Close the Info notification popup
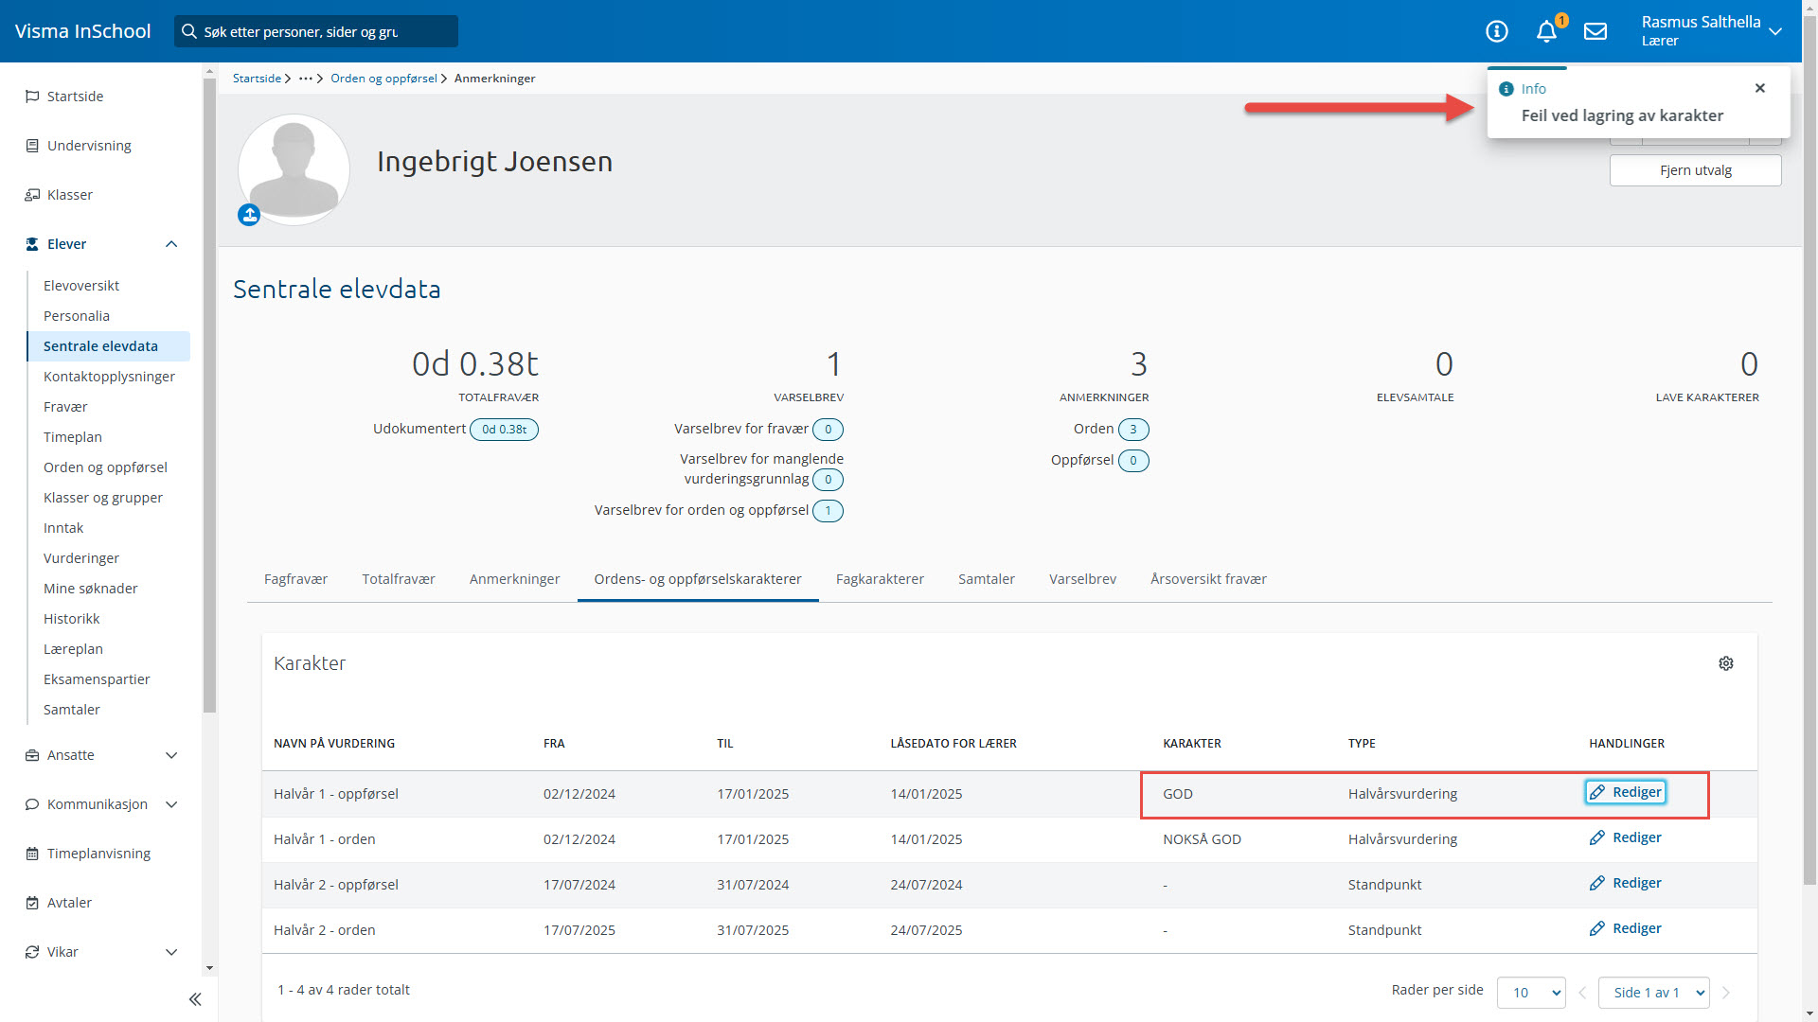Image resolution: width=1818 pixels, height=1022 pixels. click(1760, 88)
